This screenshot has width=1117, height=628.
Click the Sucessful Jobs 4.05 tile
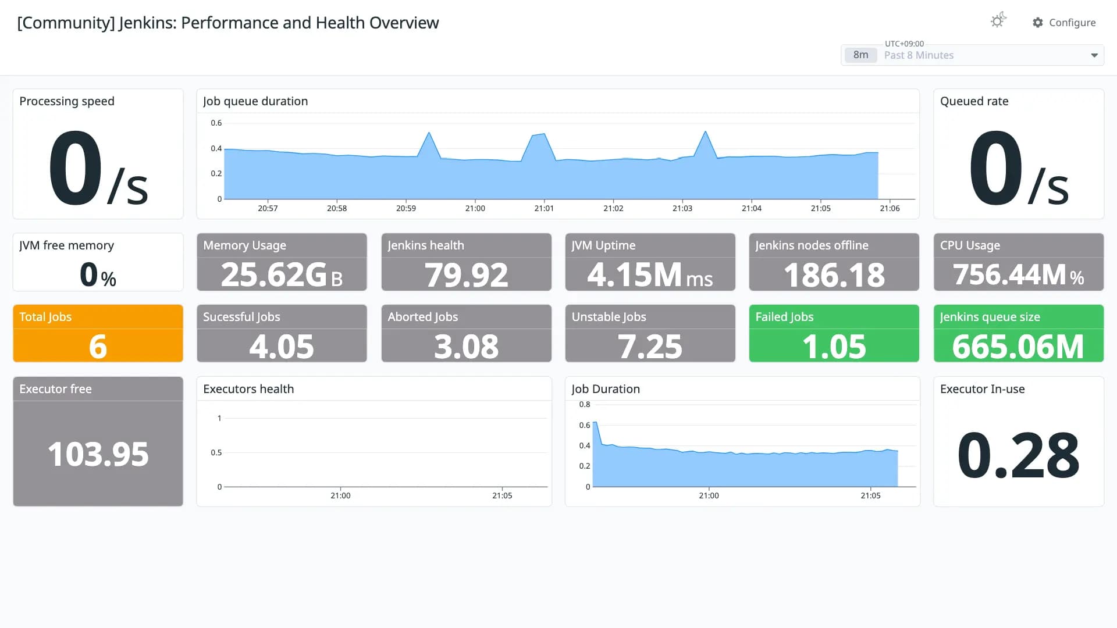point(282,333)
